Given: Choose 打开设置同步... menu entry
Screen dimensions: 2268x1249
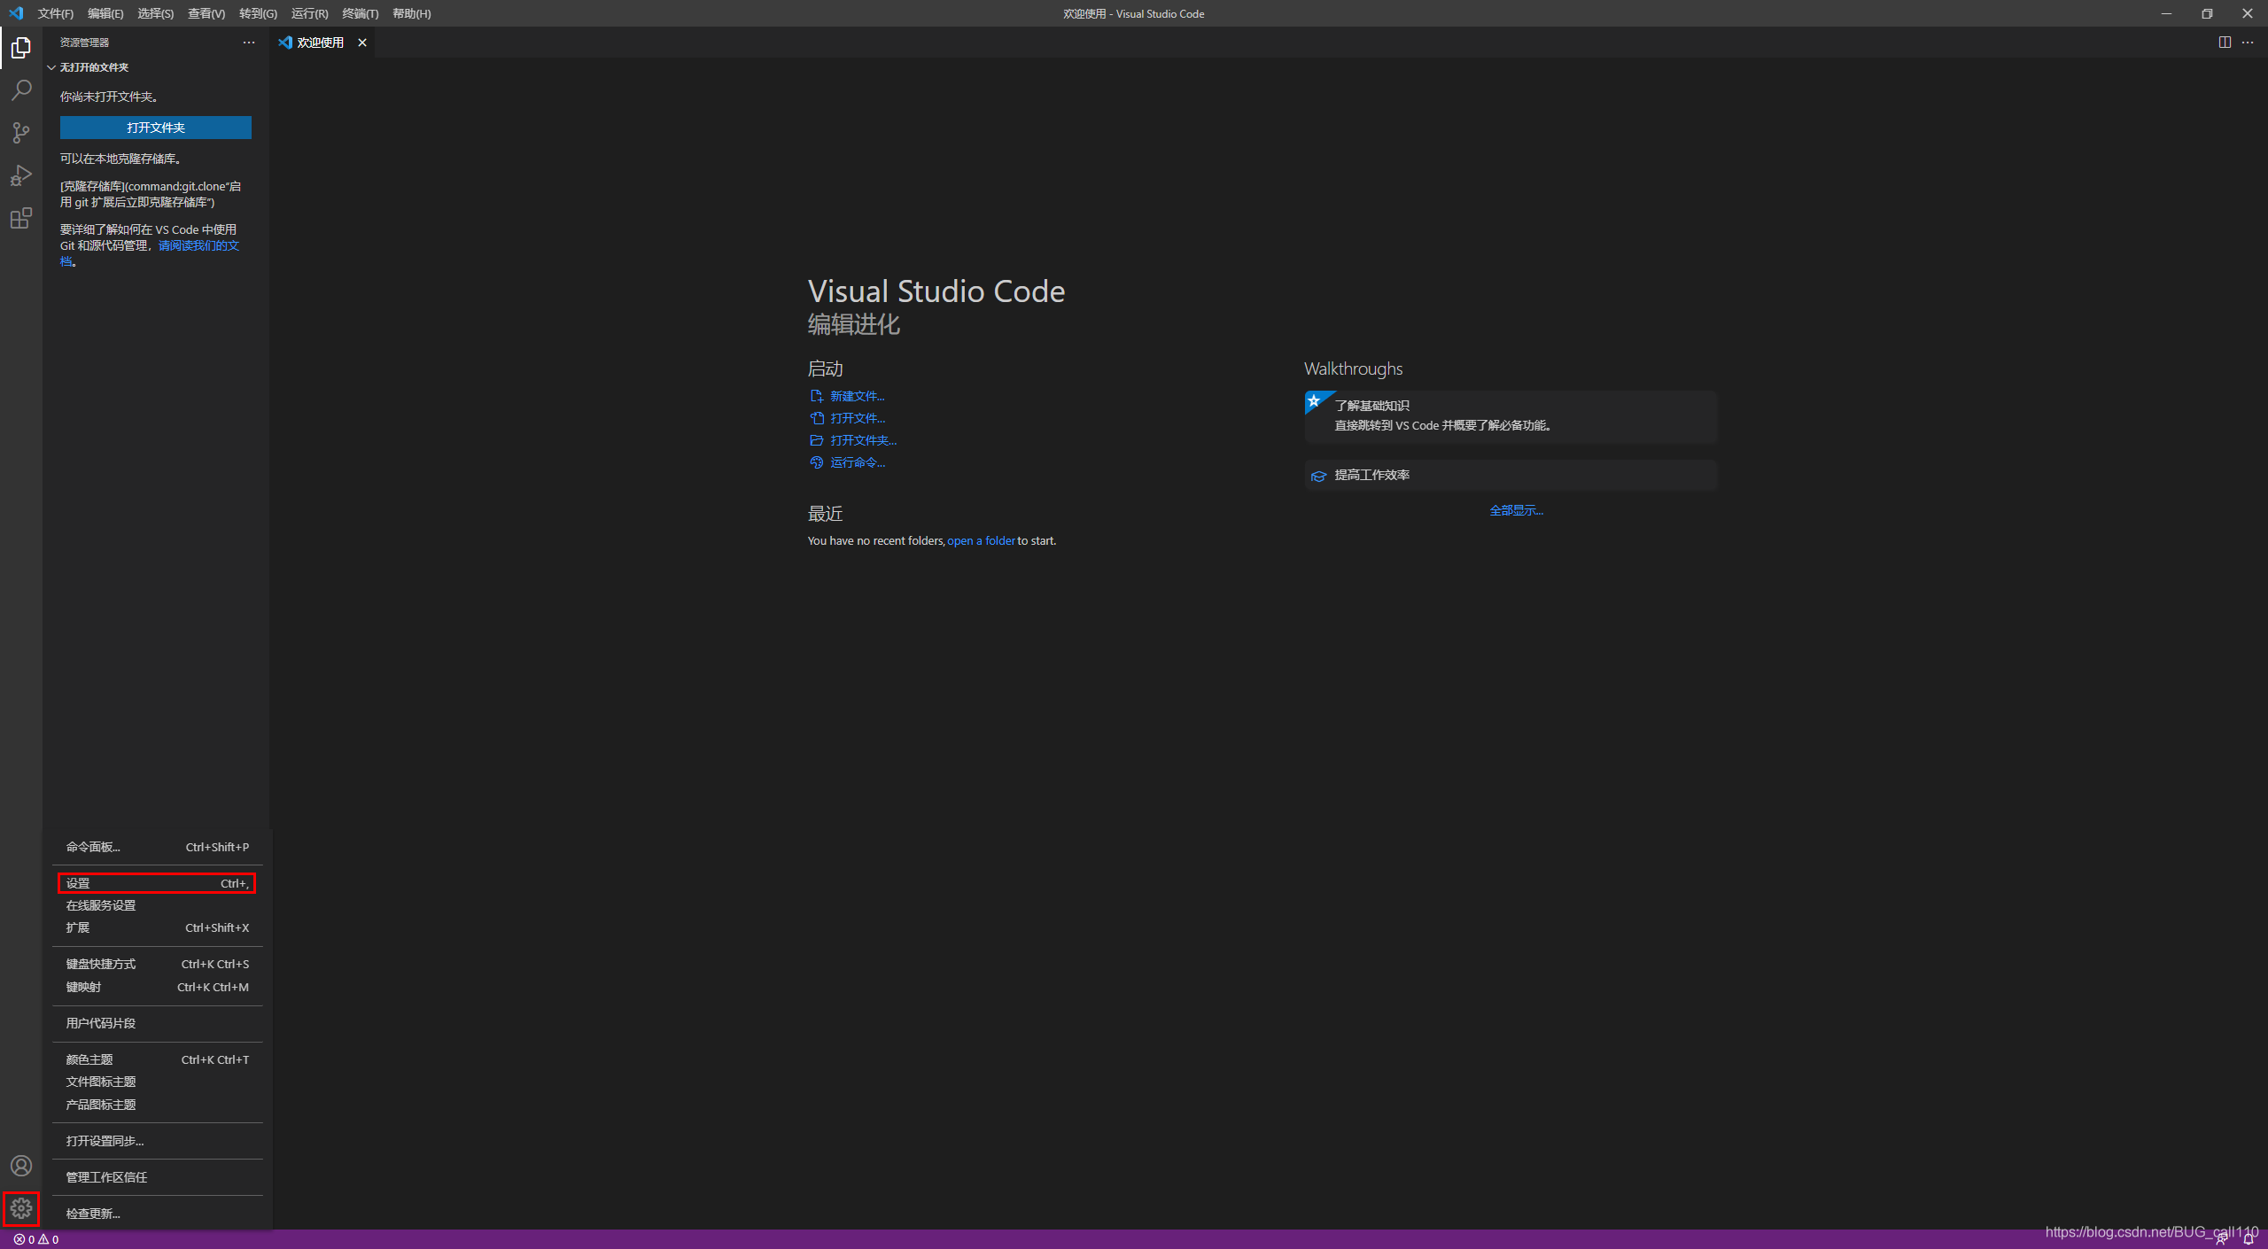Looking at the screenshot, I should pyautogui.click(x=158, y=1141).
